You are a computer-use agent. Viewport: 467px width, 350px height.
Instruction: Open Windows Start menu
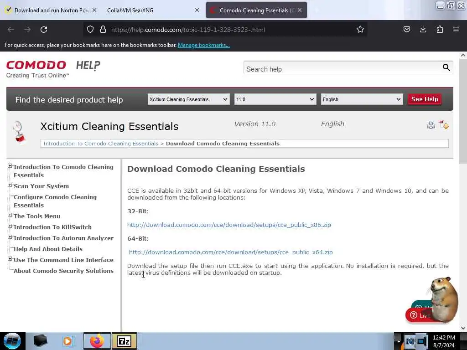(12, 341)
